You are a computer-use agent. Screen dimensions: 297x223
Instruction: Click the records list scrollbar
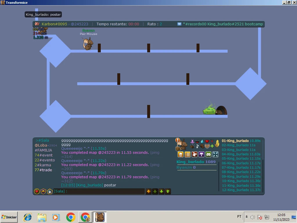tap(263, 165)
